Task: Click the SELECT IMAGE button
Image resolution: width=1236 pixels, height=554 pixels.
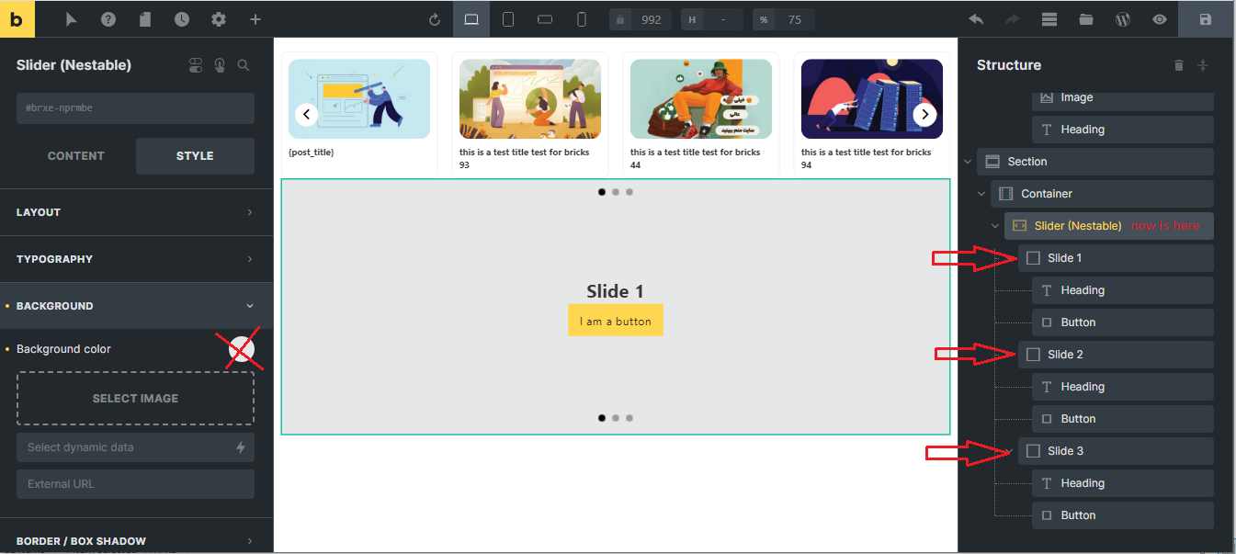Action: point(135,398)
